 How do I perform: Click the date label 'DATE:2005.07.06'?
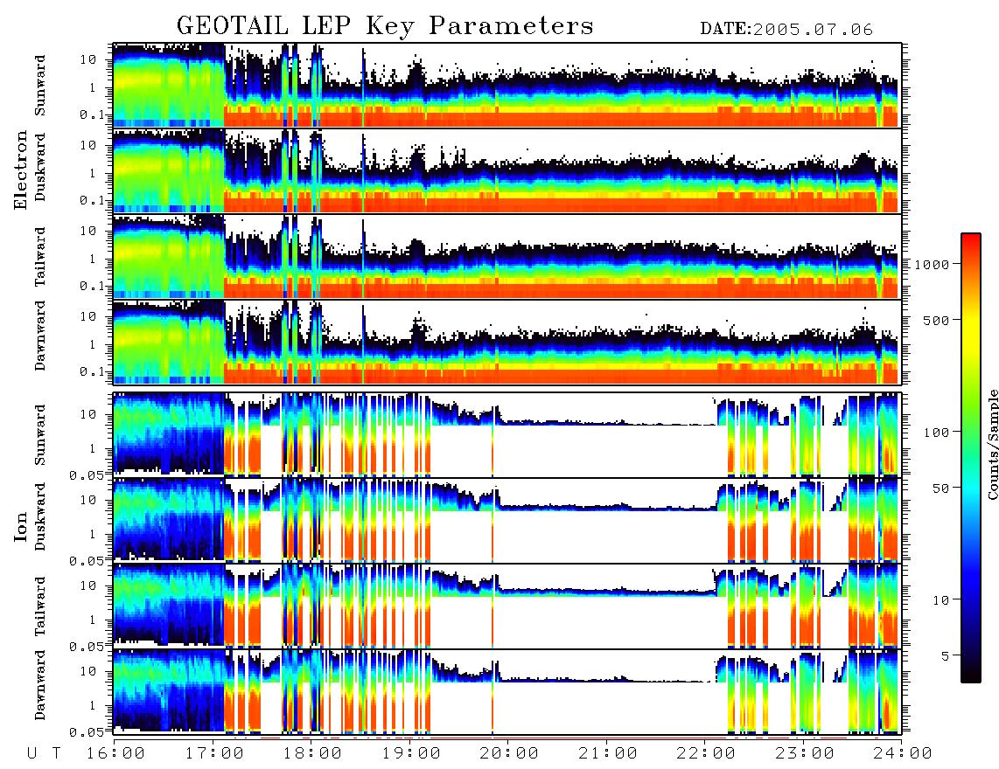(x=786, y=30)
